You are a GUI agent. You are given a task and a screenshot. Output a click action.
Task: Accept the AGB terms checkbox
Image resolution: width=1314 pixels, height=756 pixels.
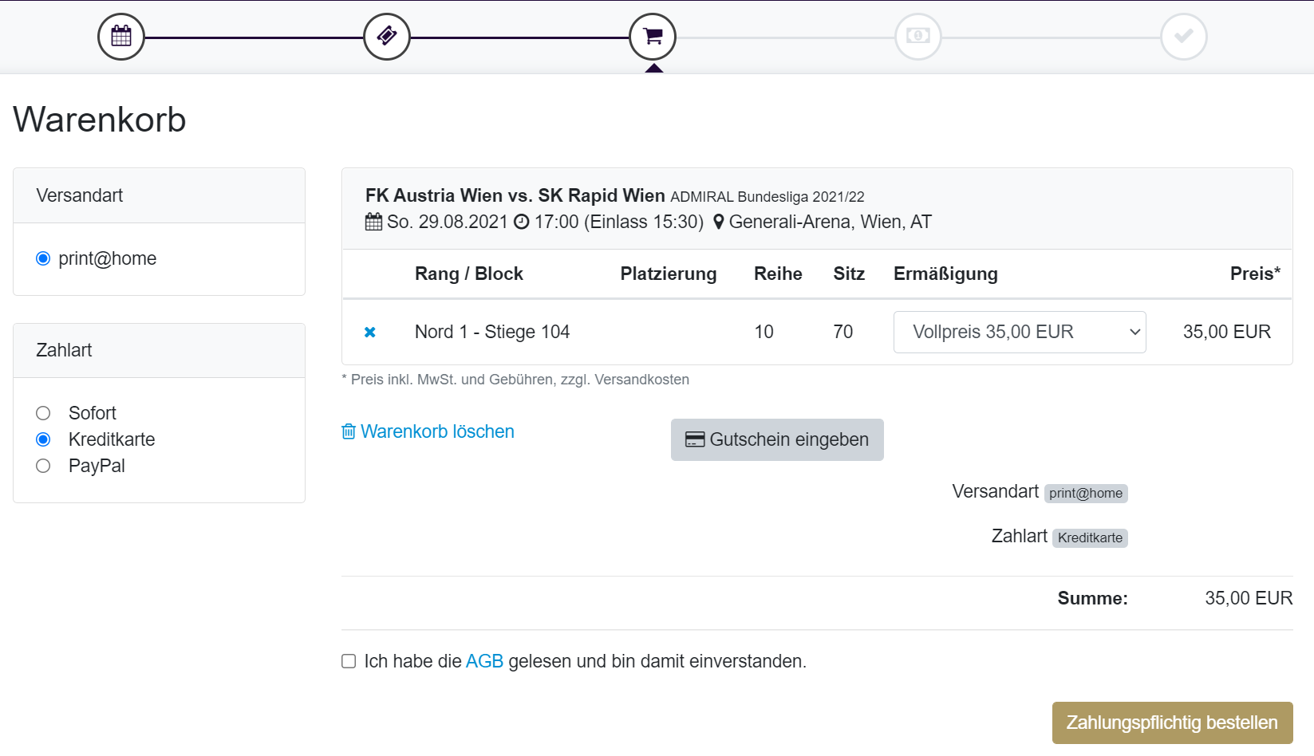coord(349,661)
